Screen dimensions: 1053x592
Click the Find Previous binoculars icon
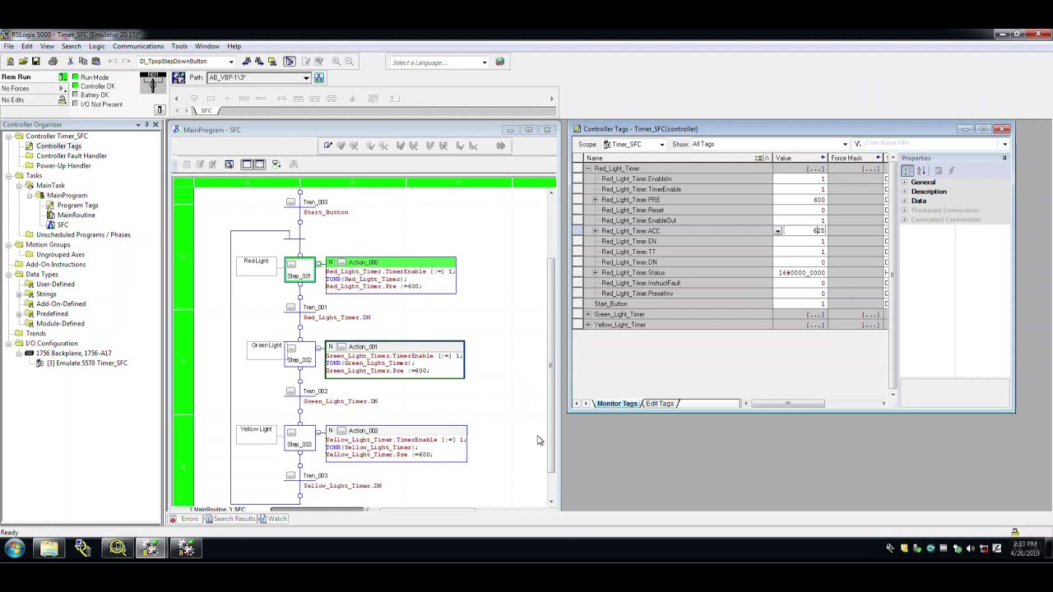(246, 62)
